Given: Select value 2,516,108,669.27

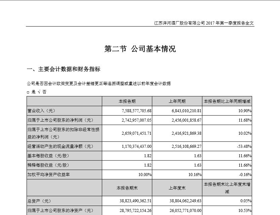Looking at the screenshot, I should coord(187,146).
